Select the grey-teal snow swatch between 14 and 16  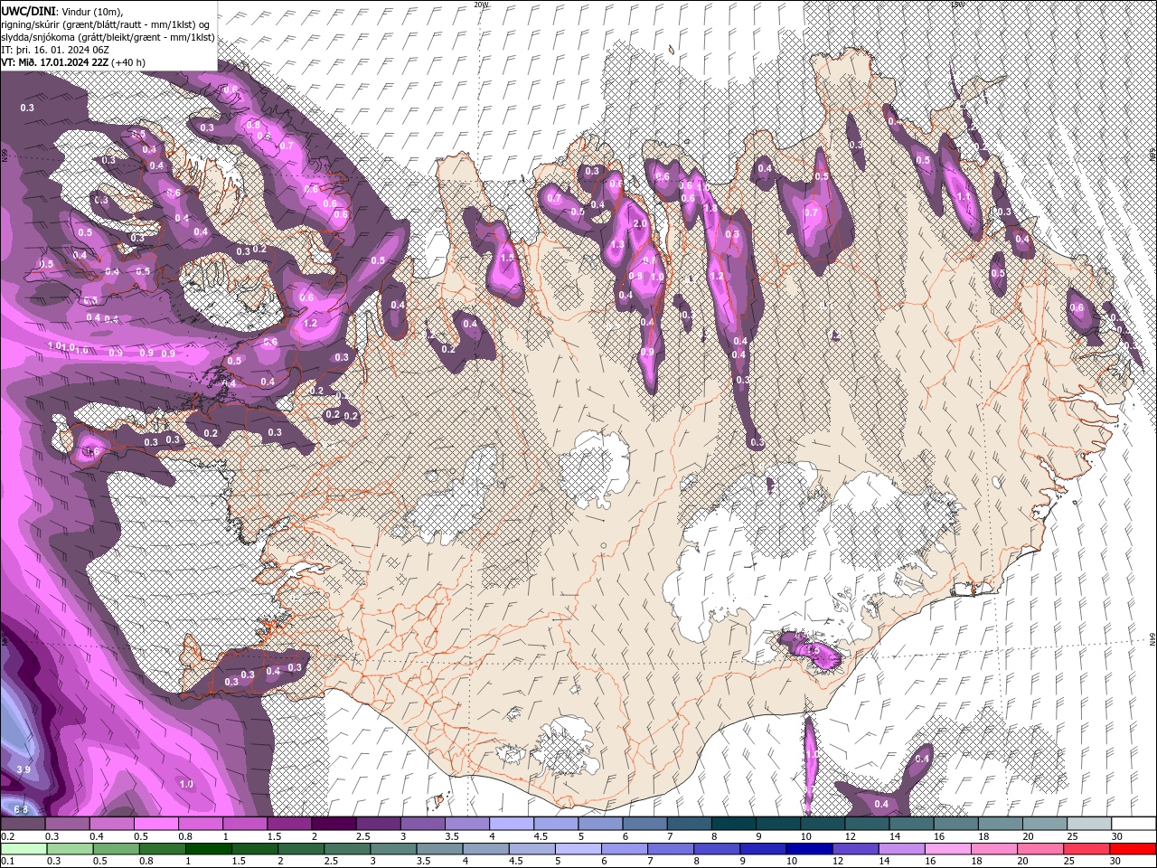[x=911, y=824]
